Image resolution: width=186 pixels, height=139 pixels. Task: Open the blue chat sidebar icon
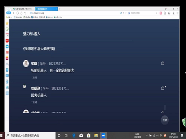coord(7,46)
